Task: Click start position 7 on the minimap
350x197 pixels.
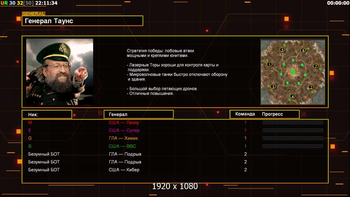Action: pos(316,66)
